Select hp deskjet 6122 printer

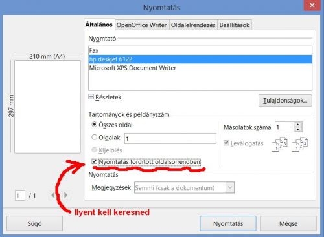200,59
